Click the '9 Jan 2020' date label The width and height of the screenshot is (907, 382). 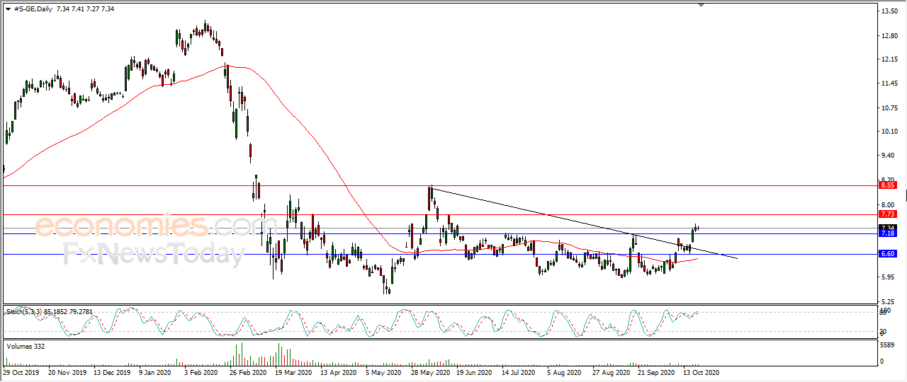[x=155, y=371]
